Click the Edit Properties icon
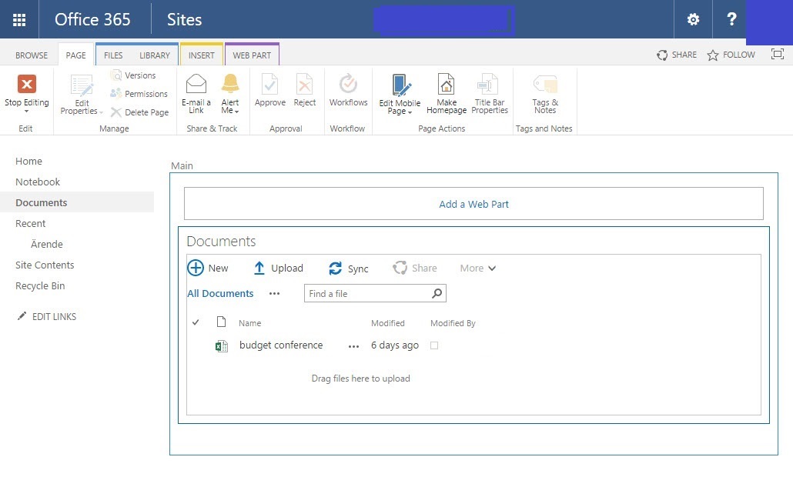 pos(82,85)
